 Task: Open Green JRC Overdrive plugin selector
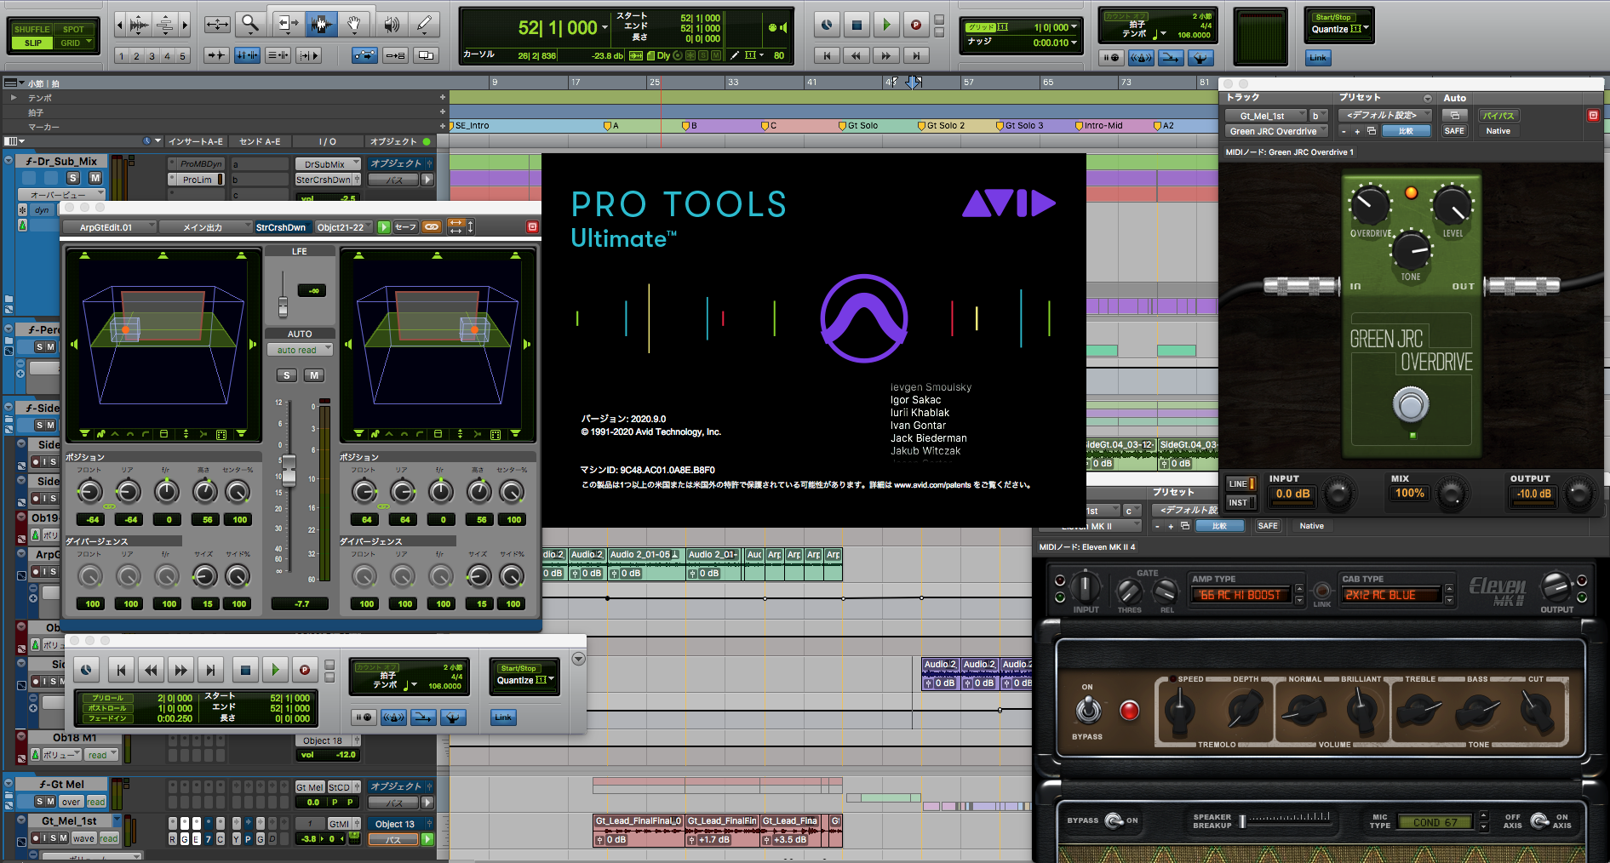pos(1277,131)
